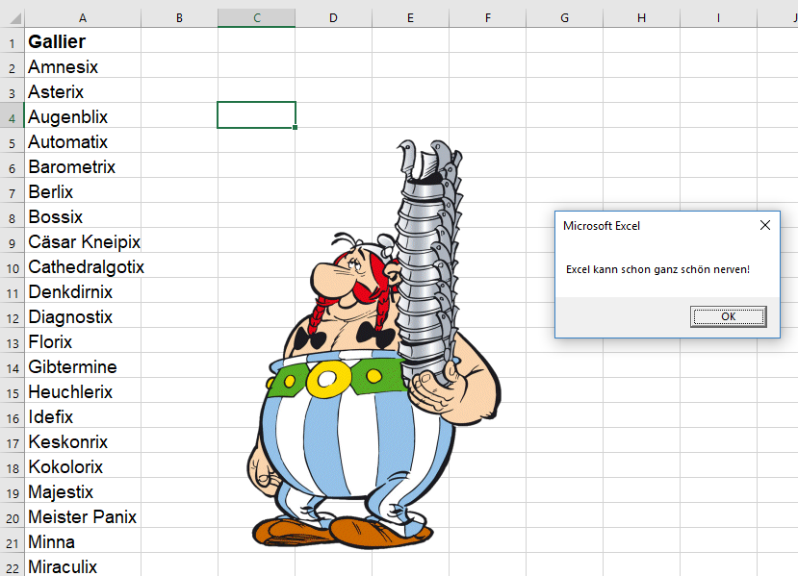This screenshot has width=798, height=576.
Task: Select column G header
Action: click(564, 17)
